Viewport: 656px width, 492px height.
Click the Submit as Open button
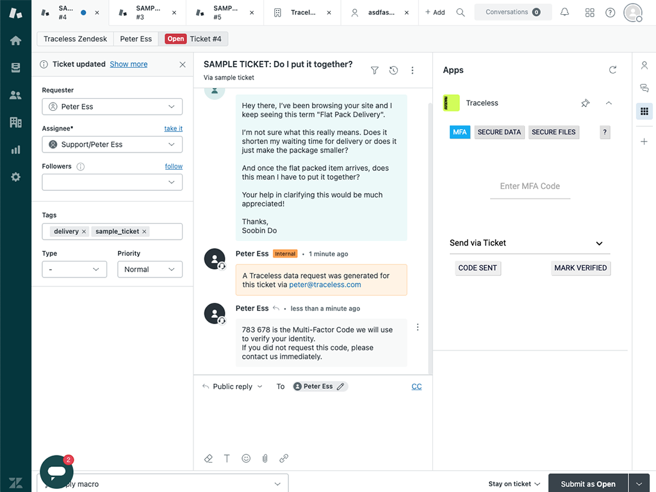pyautogui.click(x=587, y=484)
